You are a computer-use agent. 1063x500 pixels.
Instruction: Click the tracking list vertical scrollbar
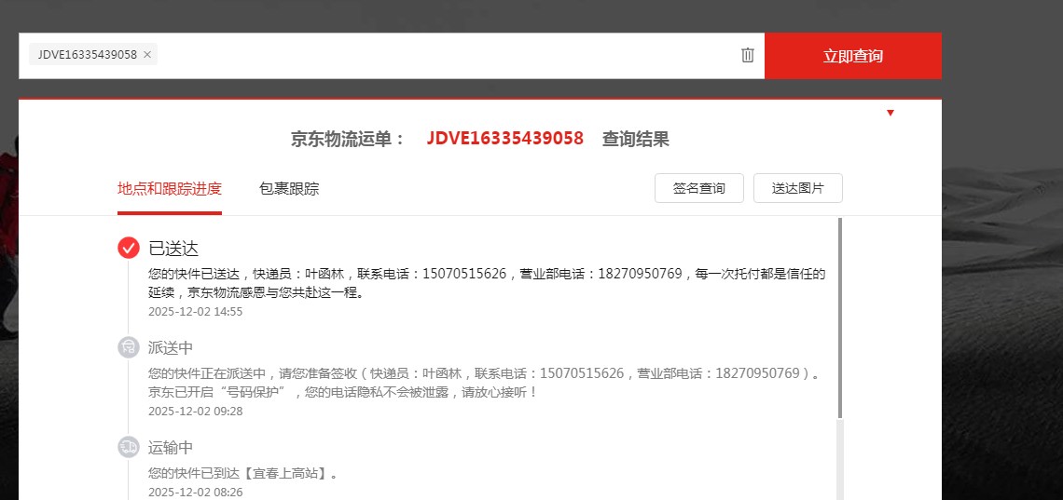[x=840, y=317]
